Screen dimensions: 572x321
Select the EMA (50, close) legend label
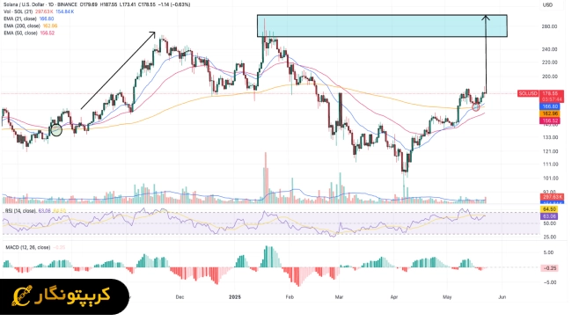click(20, 33)
